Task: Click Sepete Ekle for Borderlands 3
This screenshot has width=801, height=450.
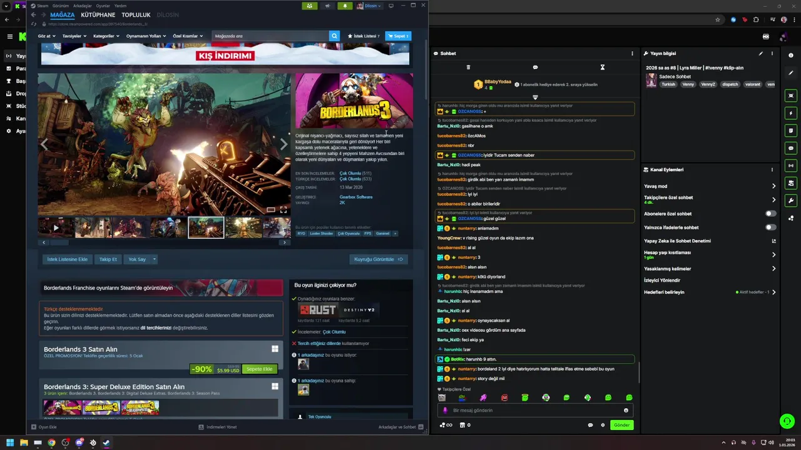Action: point(259,369)
